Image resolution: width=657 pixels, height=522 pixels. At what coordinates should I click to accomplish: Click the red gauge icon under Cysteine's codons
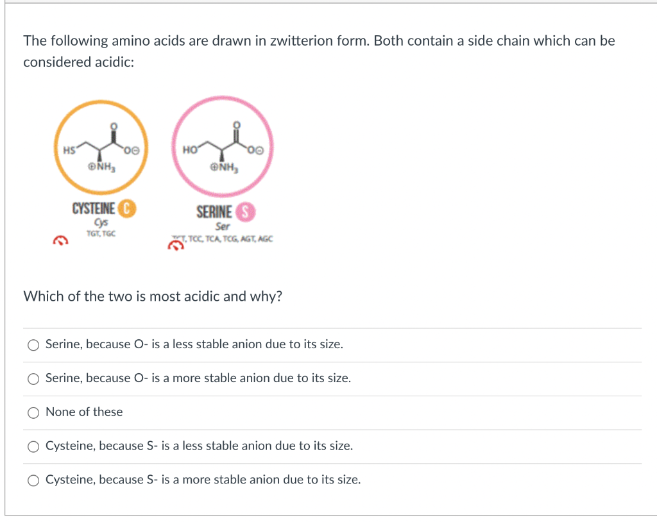pos(60,240)
